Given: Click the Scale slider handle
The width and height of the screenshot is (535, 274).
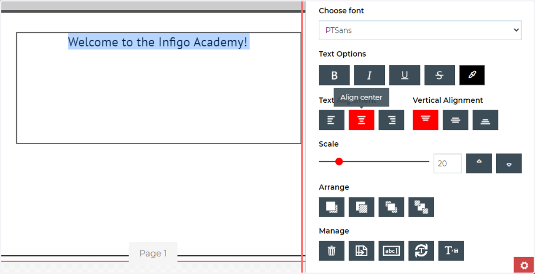Looking at the screenshot, I should click(339, 161).
